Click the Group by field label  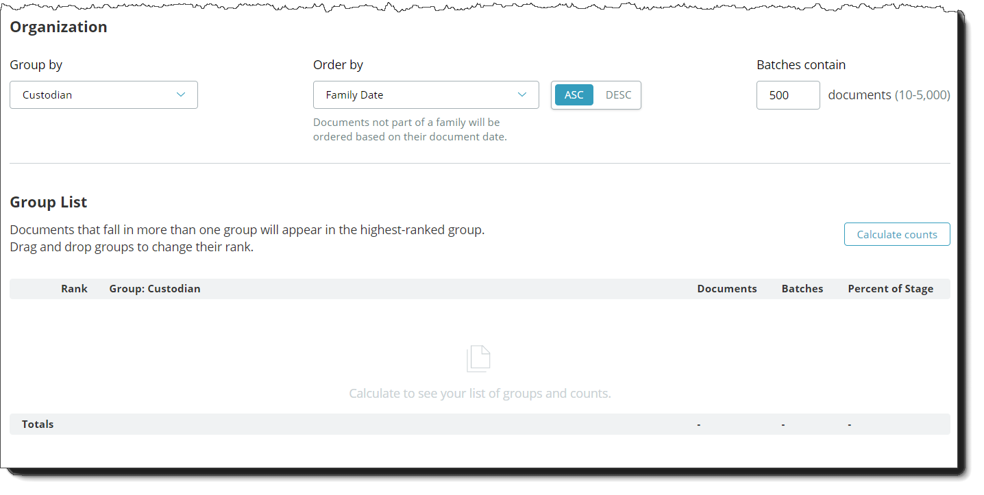(x=36, y=65)
